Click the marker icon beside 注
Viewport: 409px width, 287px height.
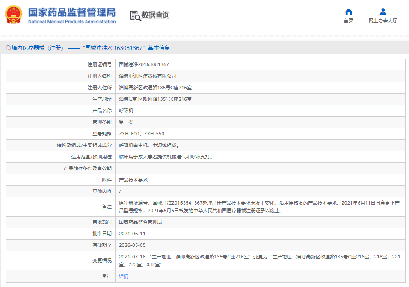point(104,276)
